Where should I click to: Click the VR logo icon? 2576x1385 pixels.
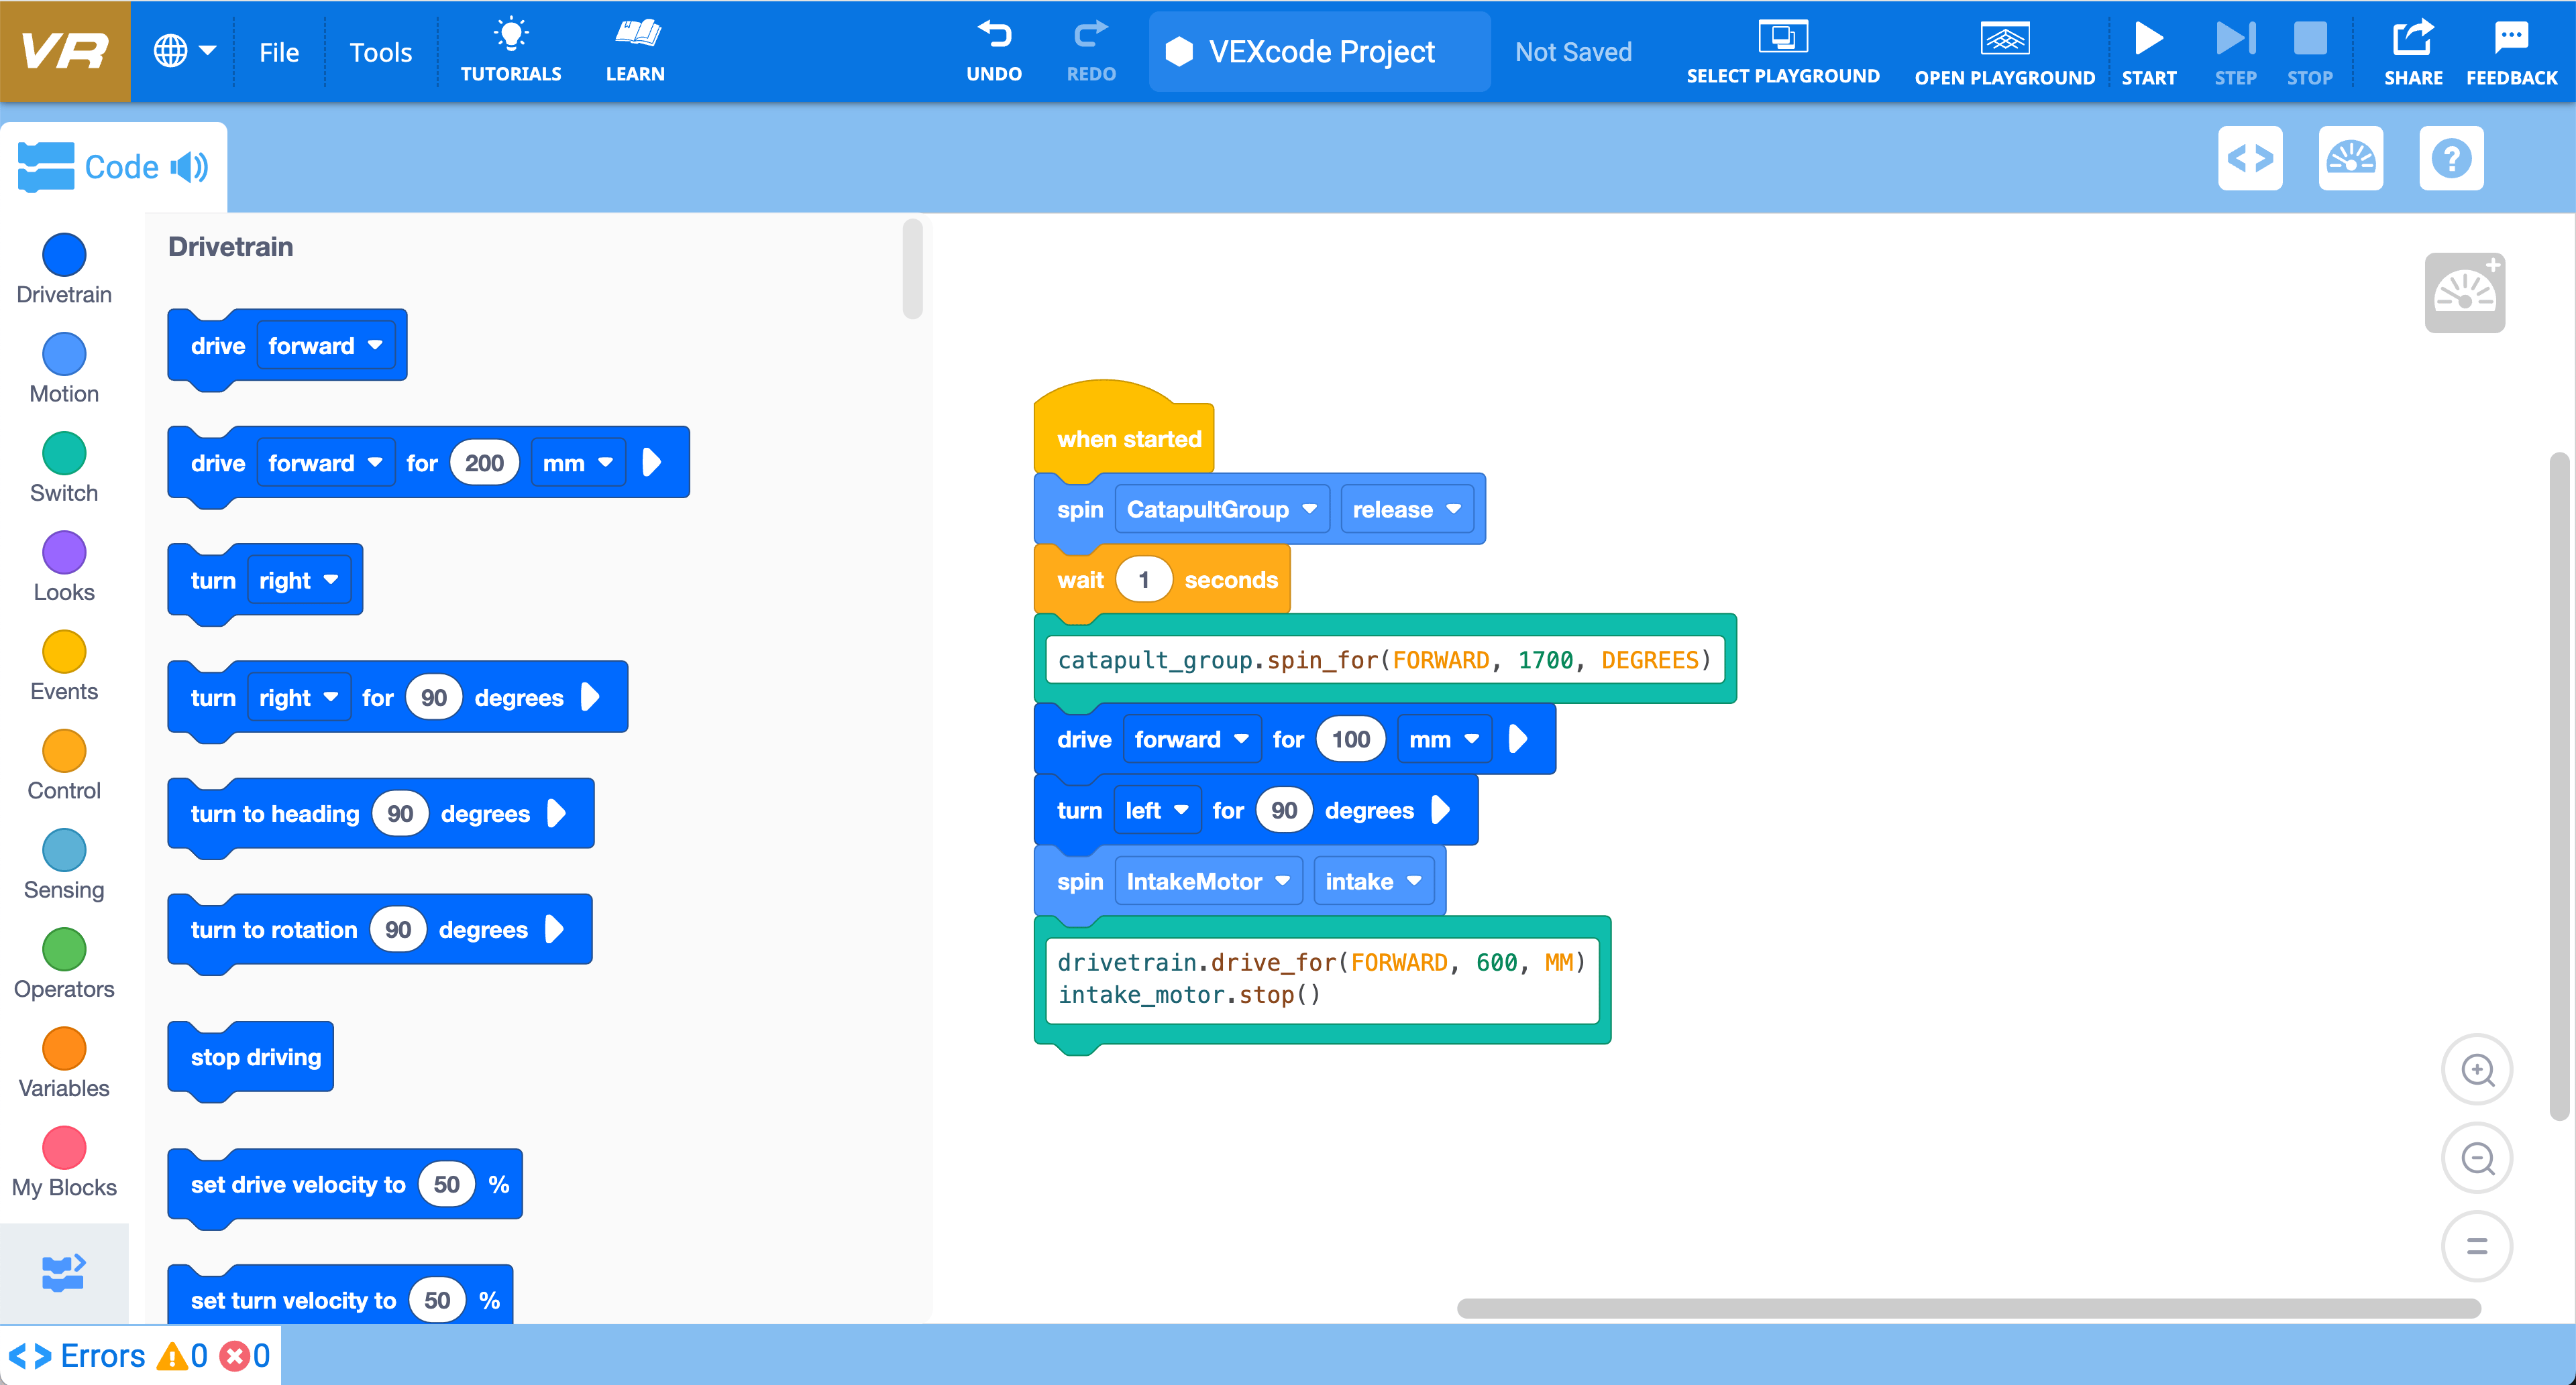click(65, 51)
